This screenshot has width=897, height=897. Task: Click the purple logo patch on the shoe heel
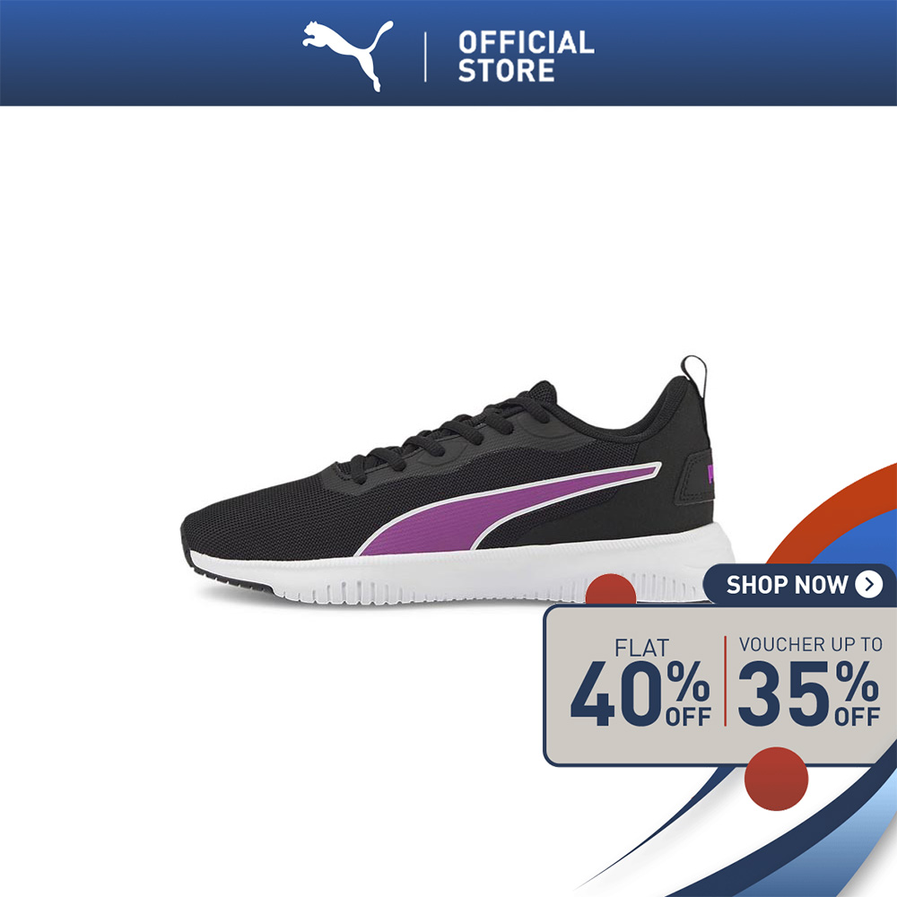point(711,475)
